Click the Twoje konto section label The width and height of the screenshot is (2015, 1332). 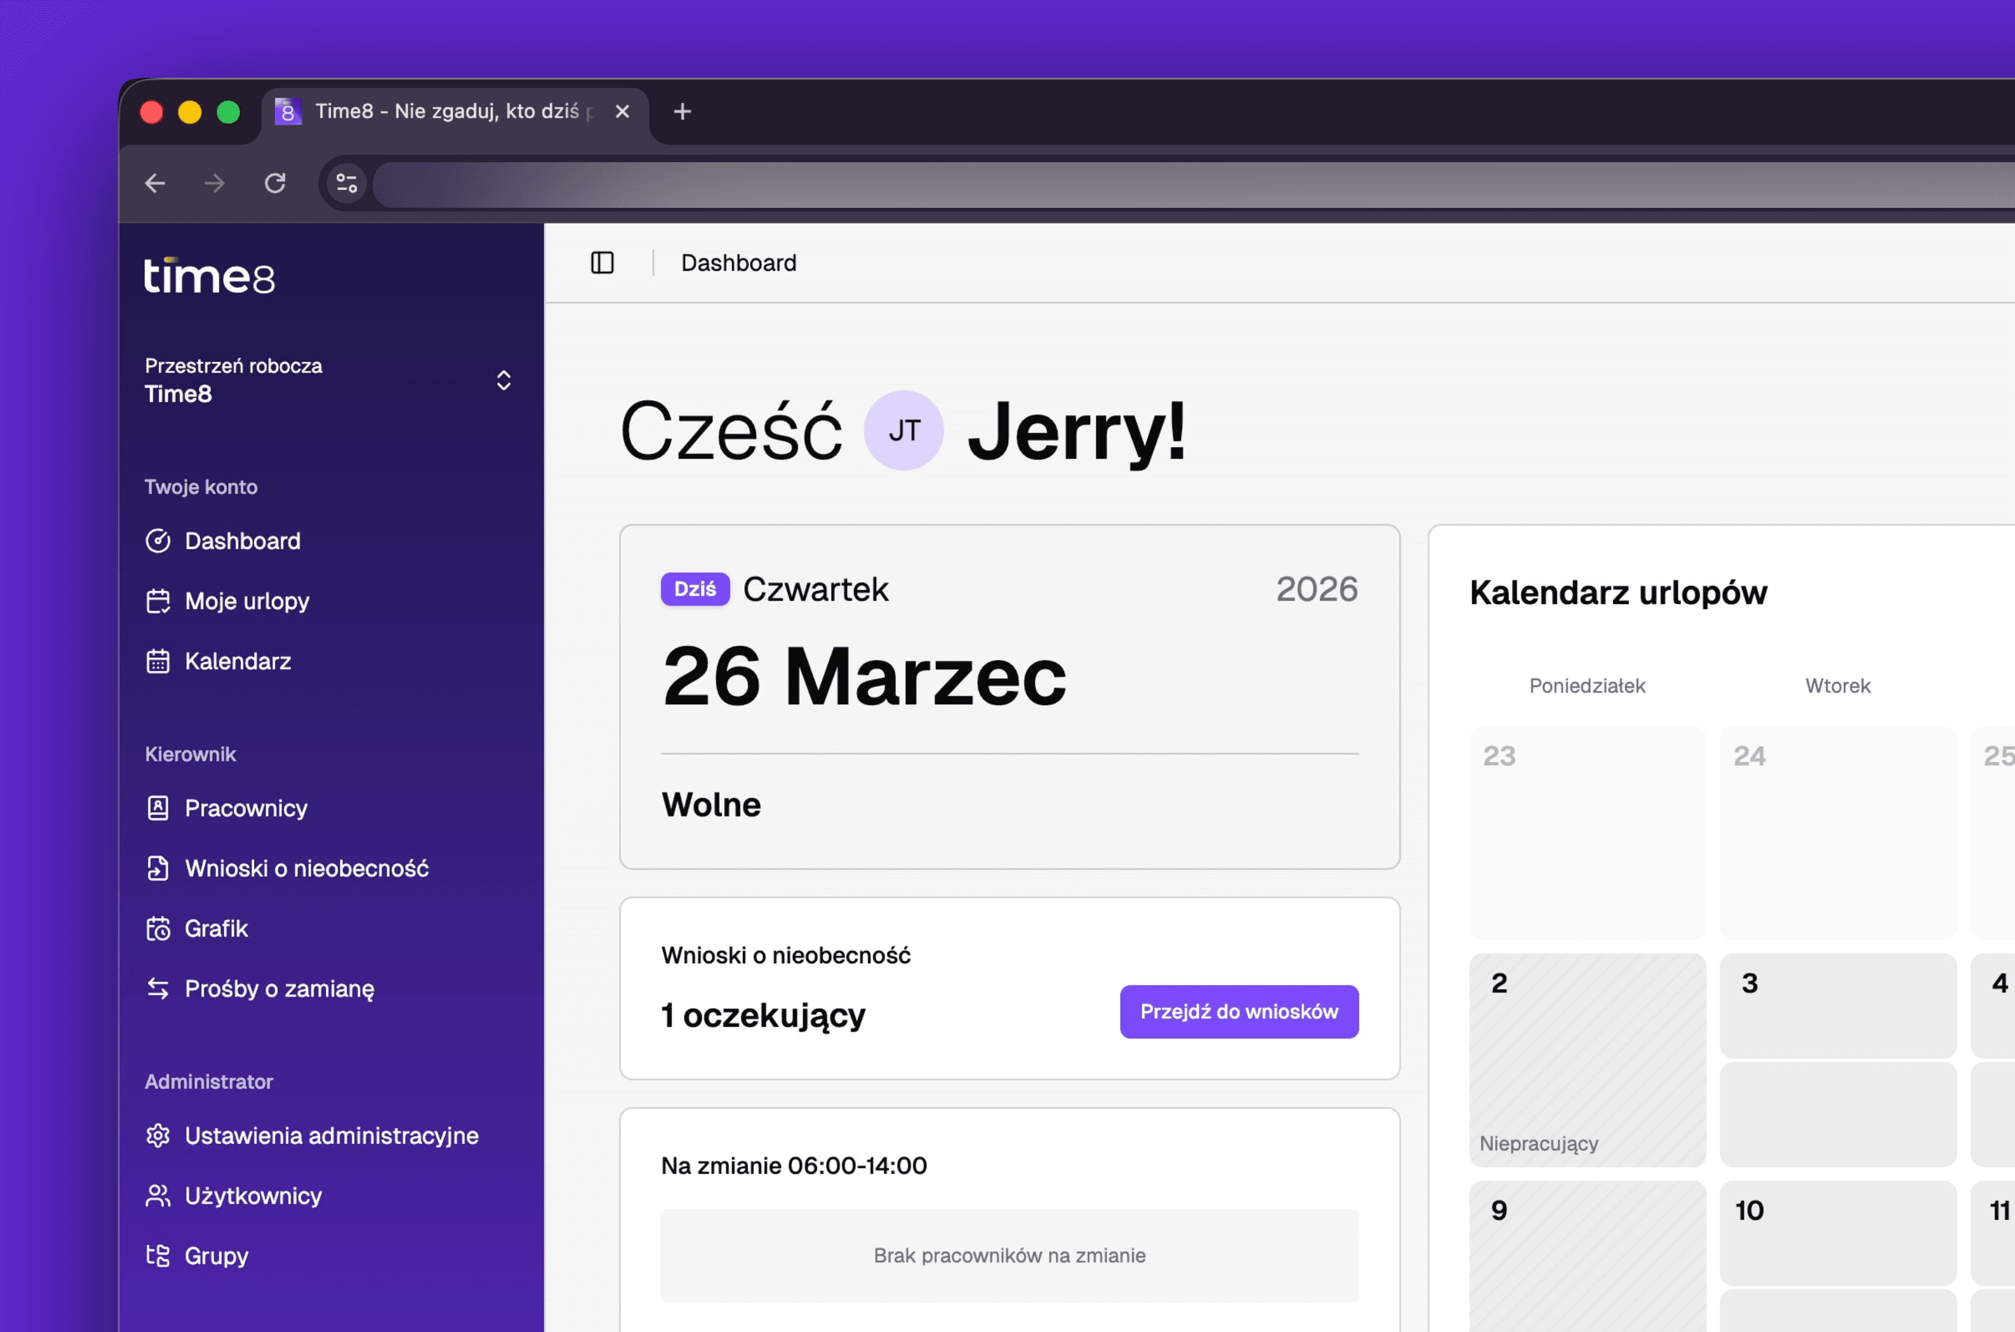click(x=201, y=487)
